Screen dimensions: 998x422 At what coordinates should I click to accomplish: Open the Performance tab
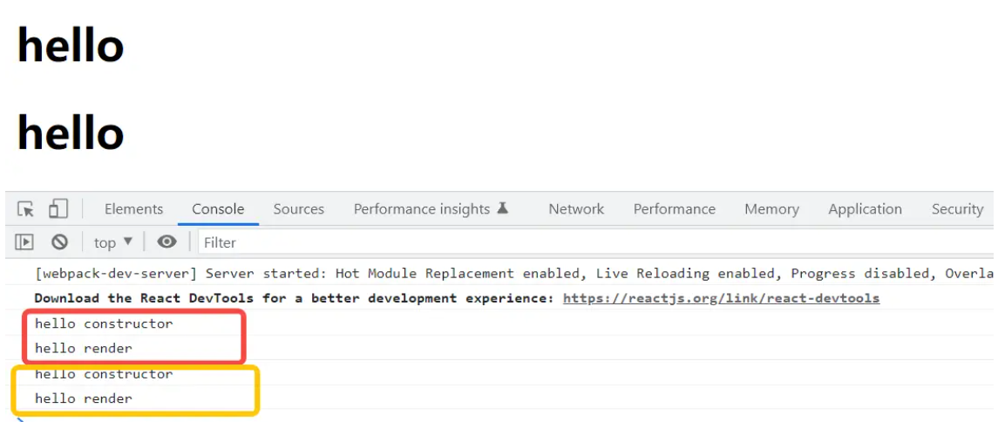[x=674, y=208]
